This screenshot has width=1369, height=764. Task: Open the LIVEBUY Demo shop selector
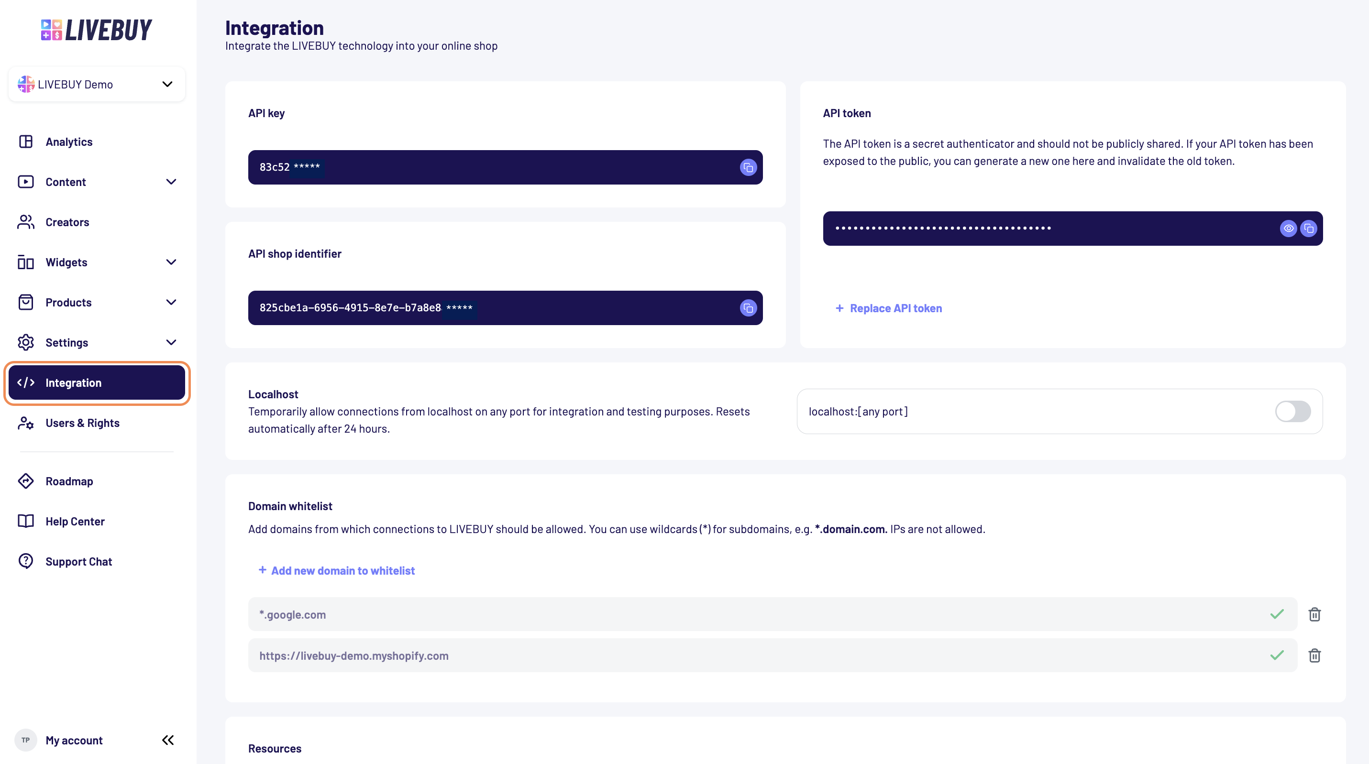pyautogui.click(x=97, y=84)
